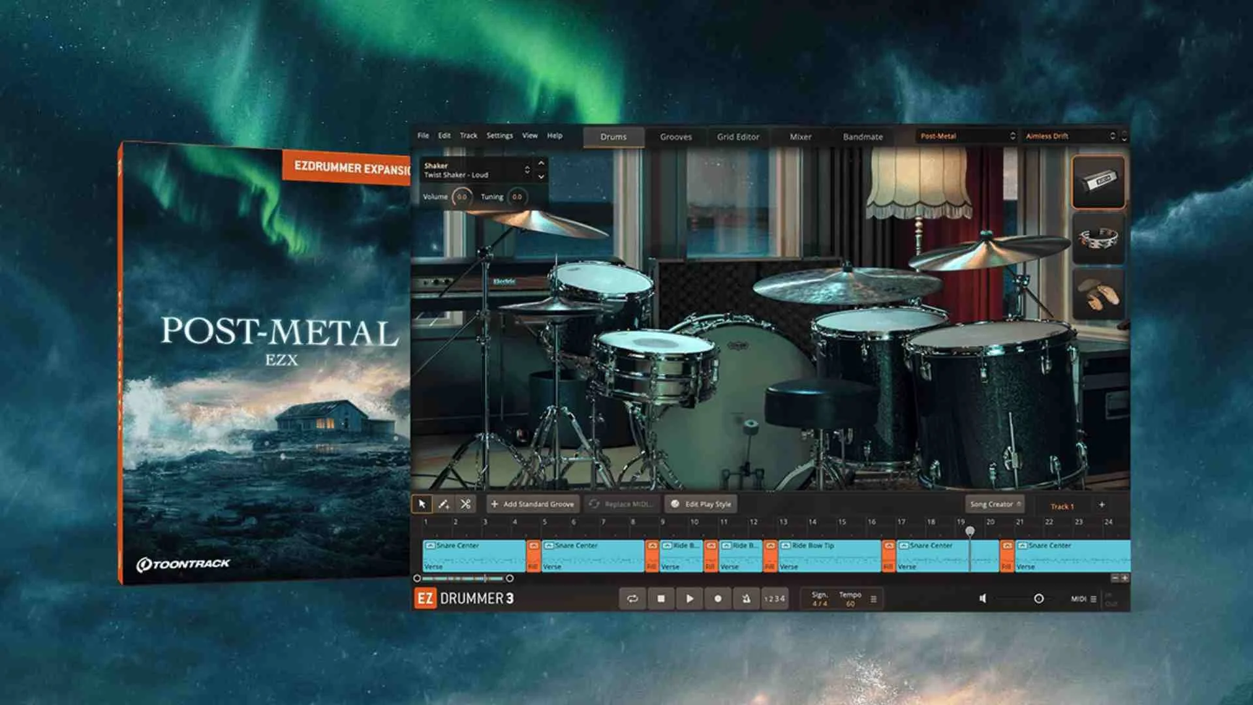The image size is (1253, 705).
Task: Click the Ride Bow Tip verse block
Action: 829,556
